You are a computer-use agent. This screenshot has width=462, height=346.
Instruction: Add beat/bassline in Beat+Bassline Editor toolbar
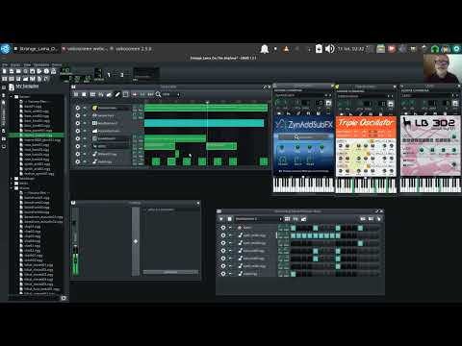tap(287, 219)
